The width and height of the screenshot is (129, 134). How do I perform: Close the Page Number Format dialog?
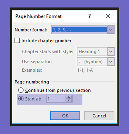[x=108, y=16]
